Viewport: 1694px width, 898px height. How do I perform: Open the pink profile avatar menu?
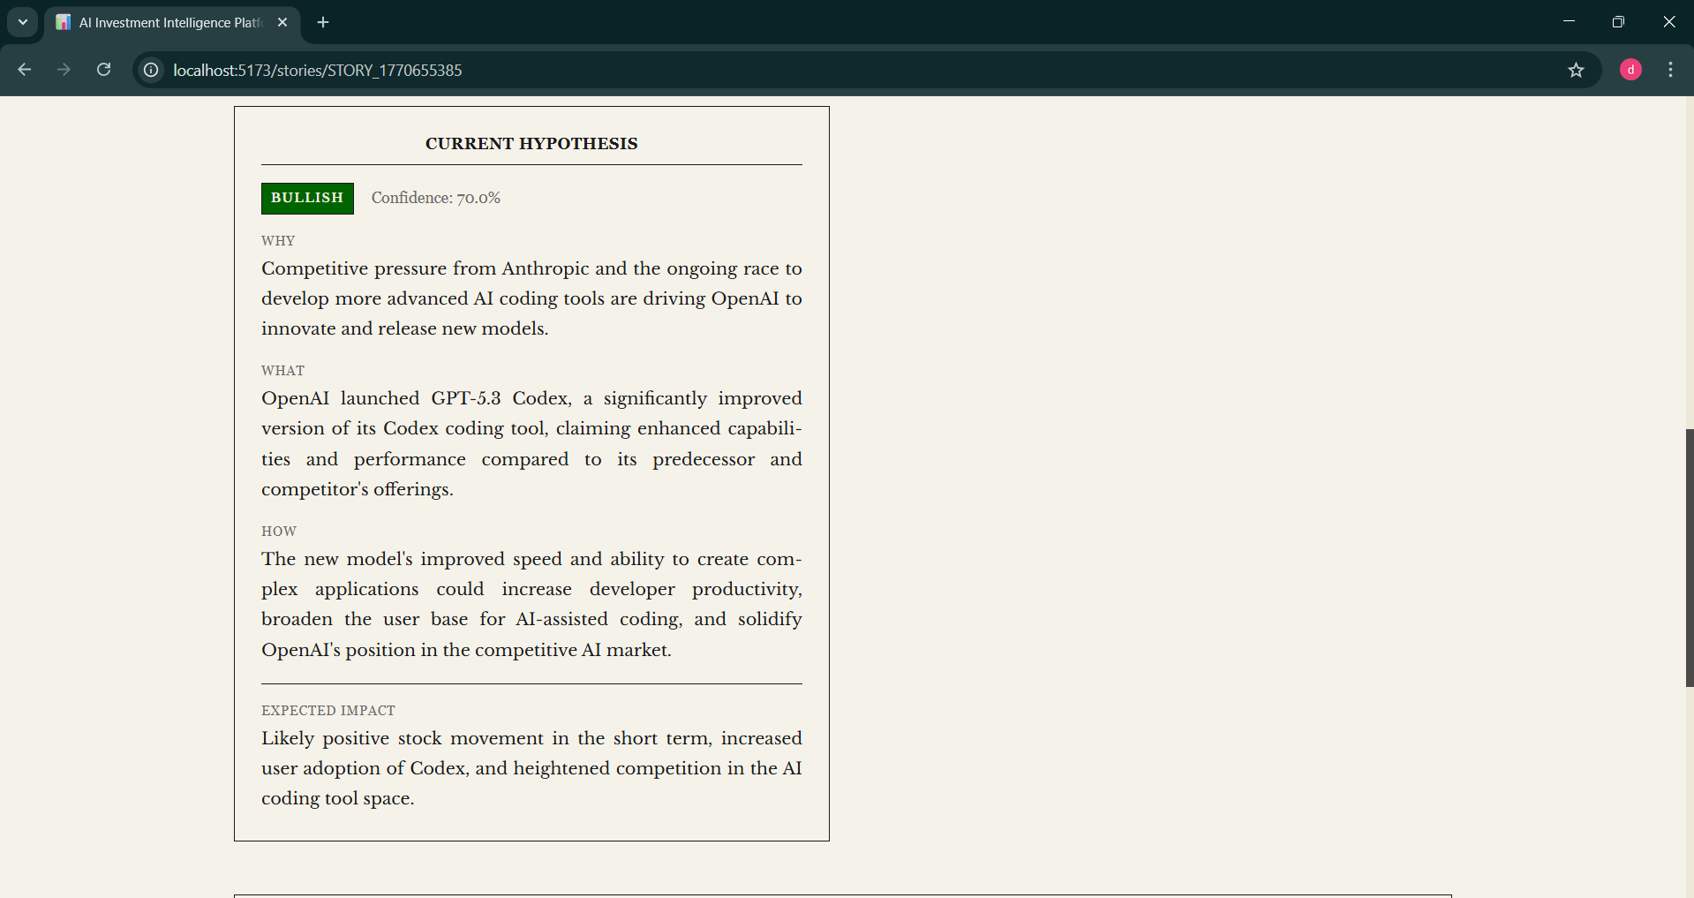1630,70
